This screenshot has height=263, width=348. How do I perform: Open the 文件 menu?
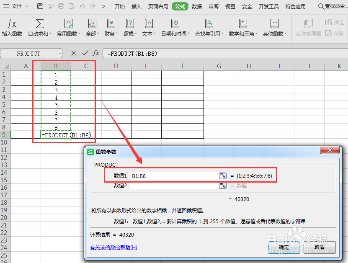16,6
